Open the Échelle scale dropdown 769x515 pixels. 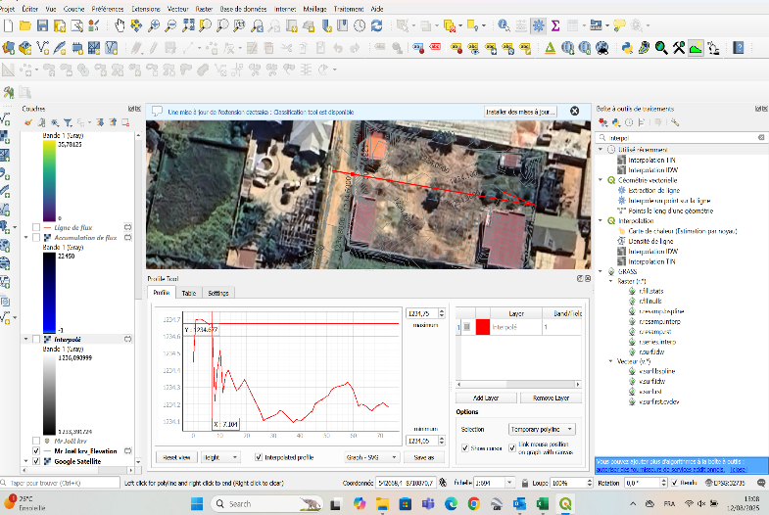click(x=509, y=483)
